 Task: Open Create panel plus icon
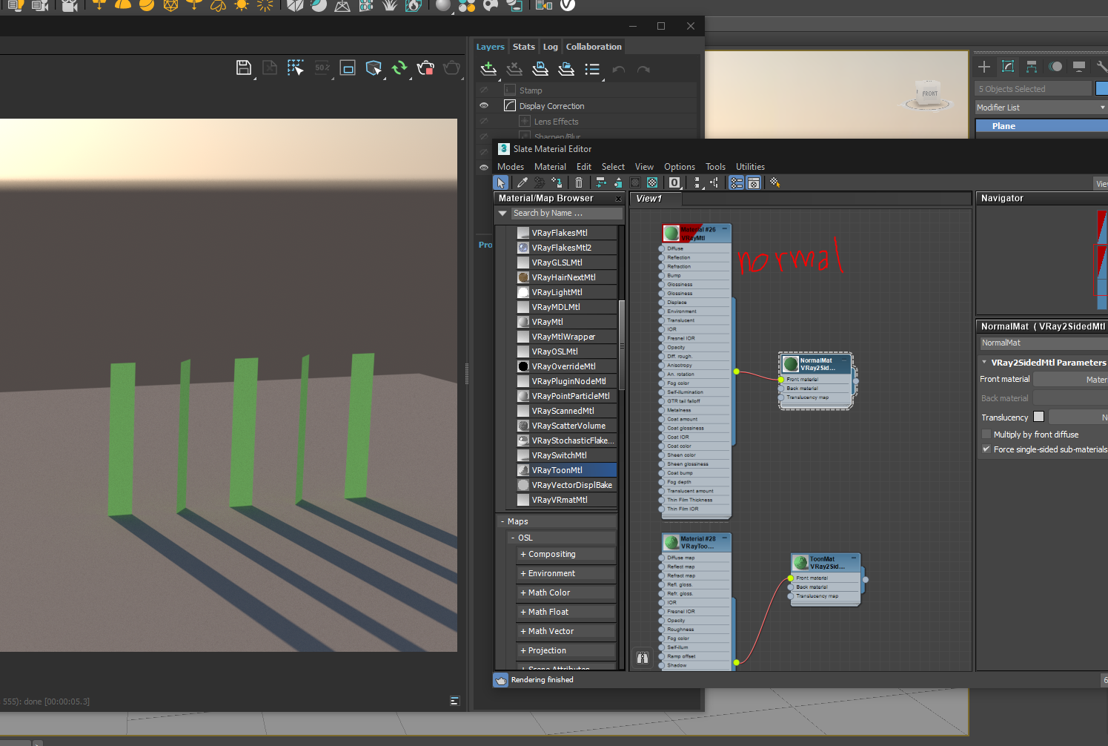(x=984, y=67)
